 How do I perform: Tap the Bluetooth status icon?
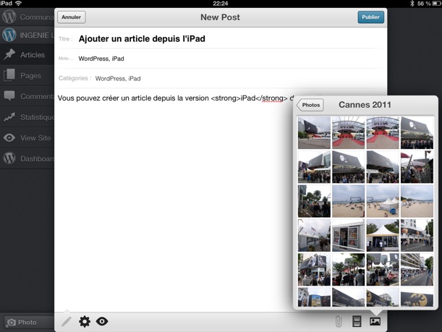[412, 4]
